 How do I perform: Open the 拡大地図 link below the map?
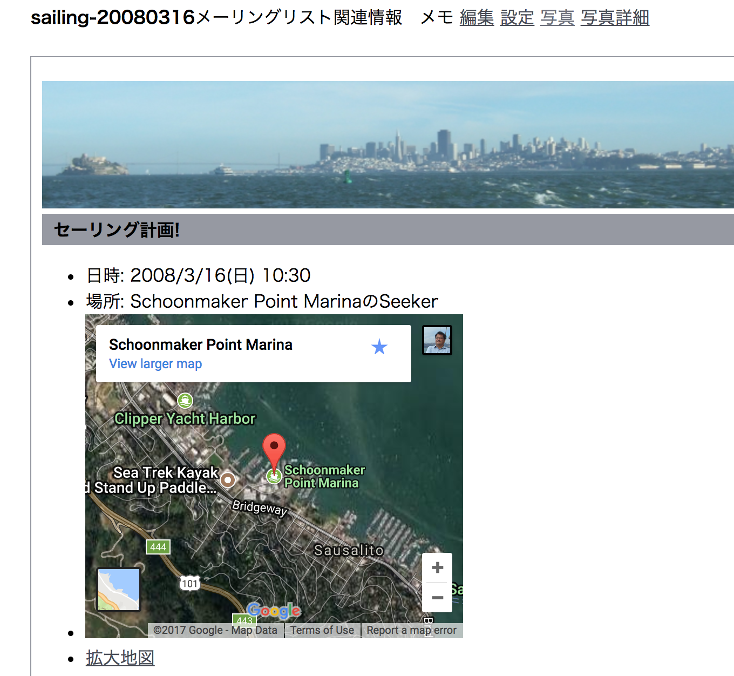pyautogui.click(x=120, y=658)
